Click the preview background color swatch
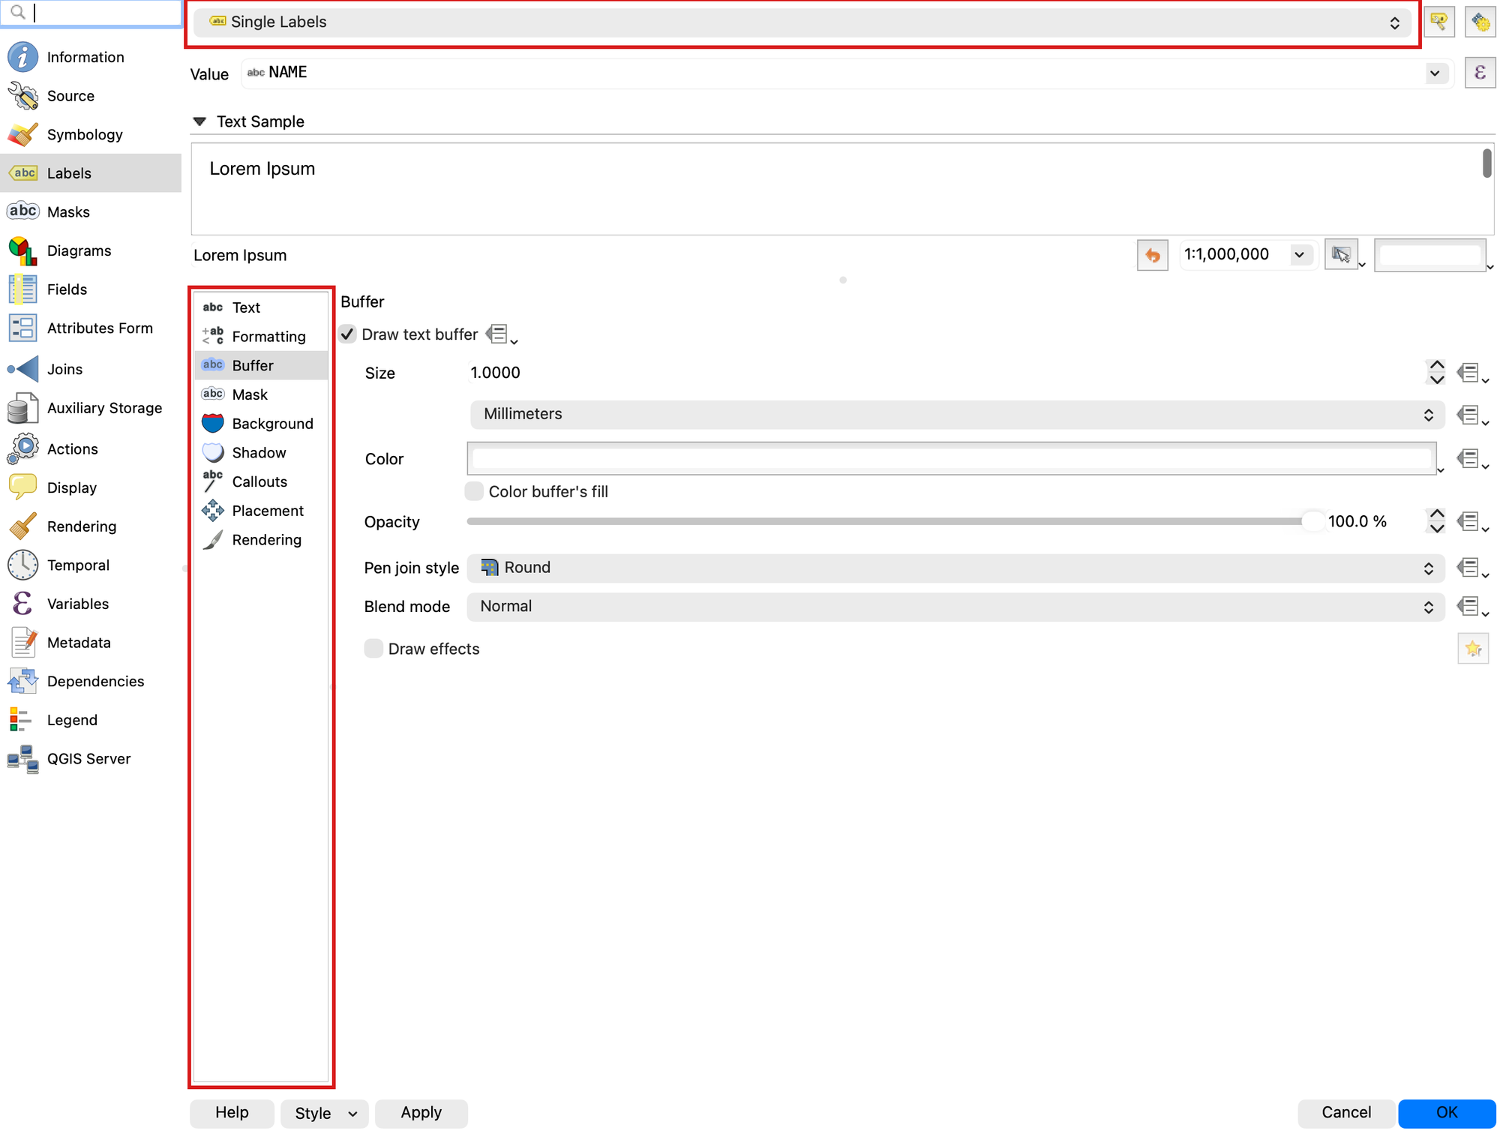 [1429, 255]
